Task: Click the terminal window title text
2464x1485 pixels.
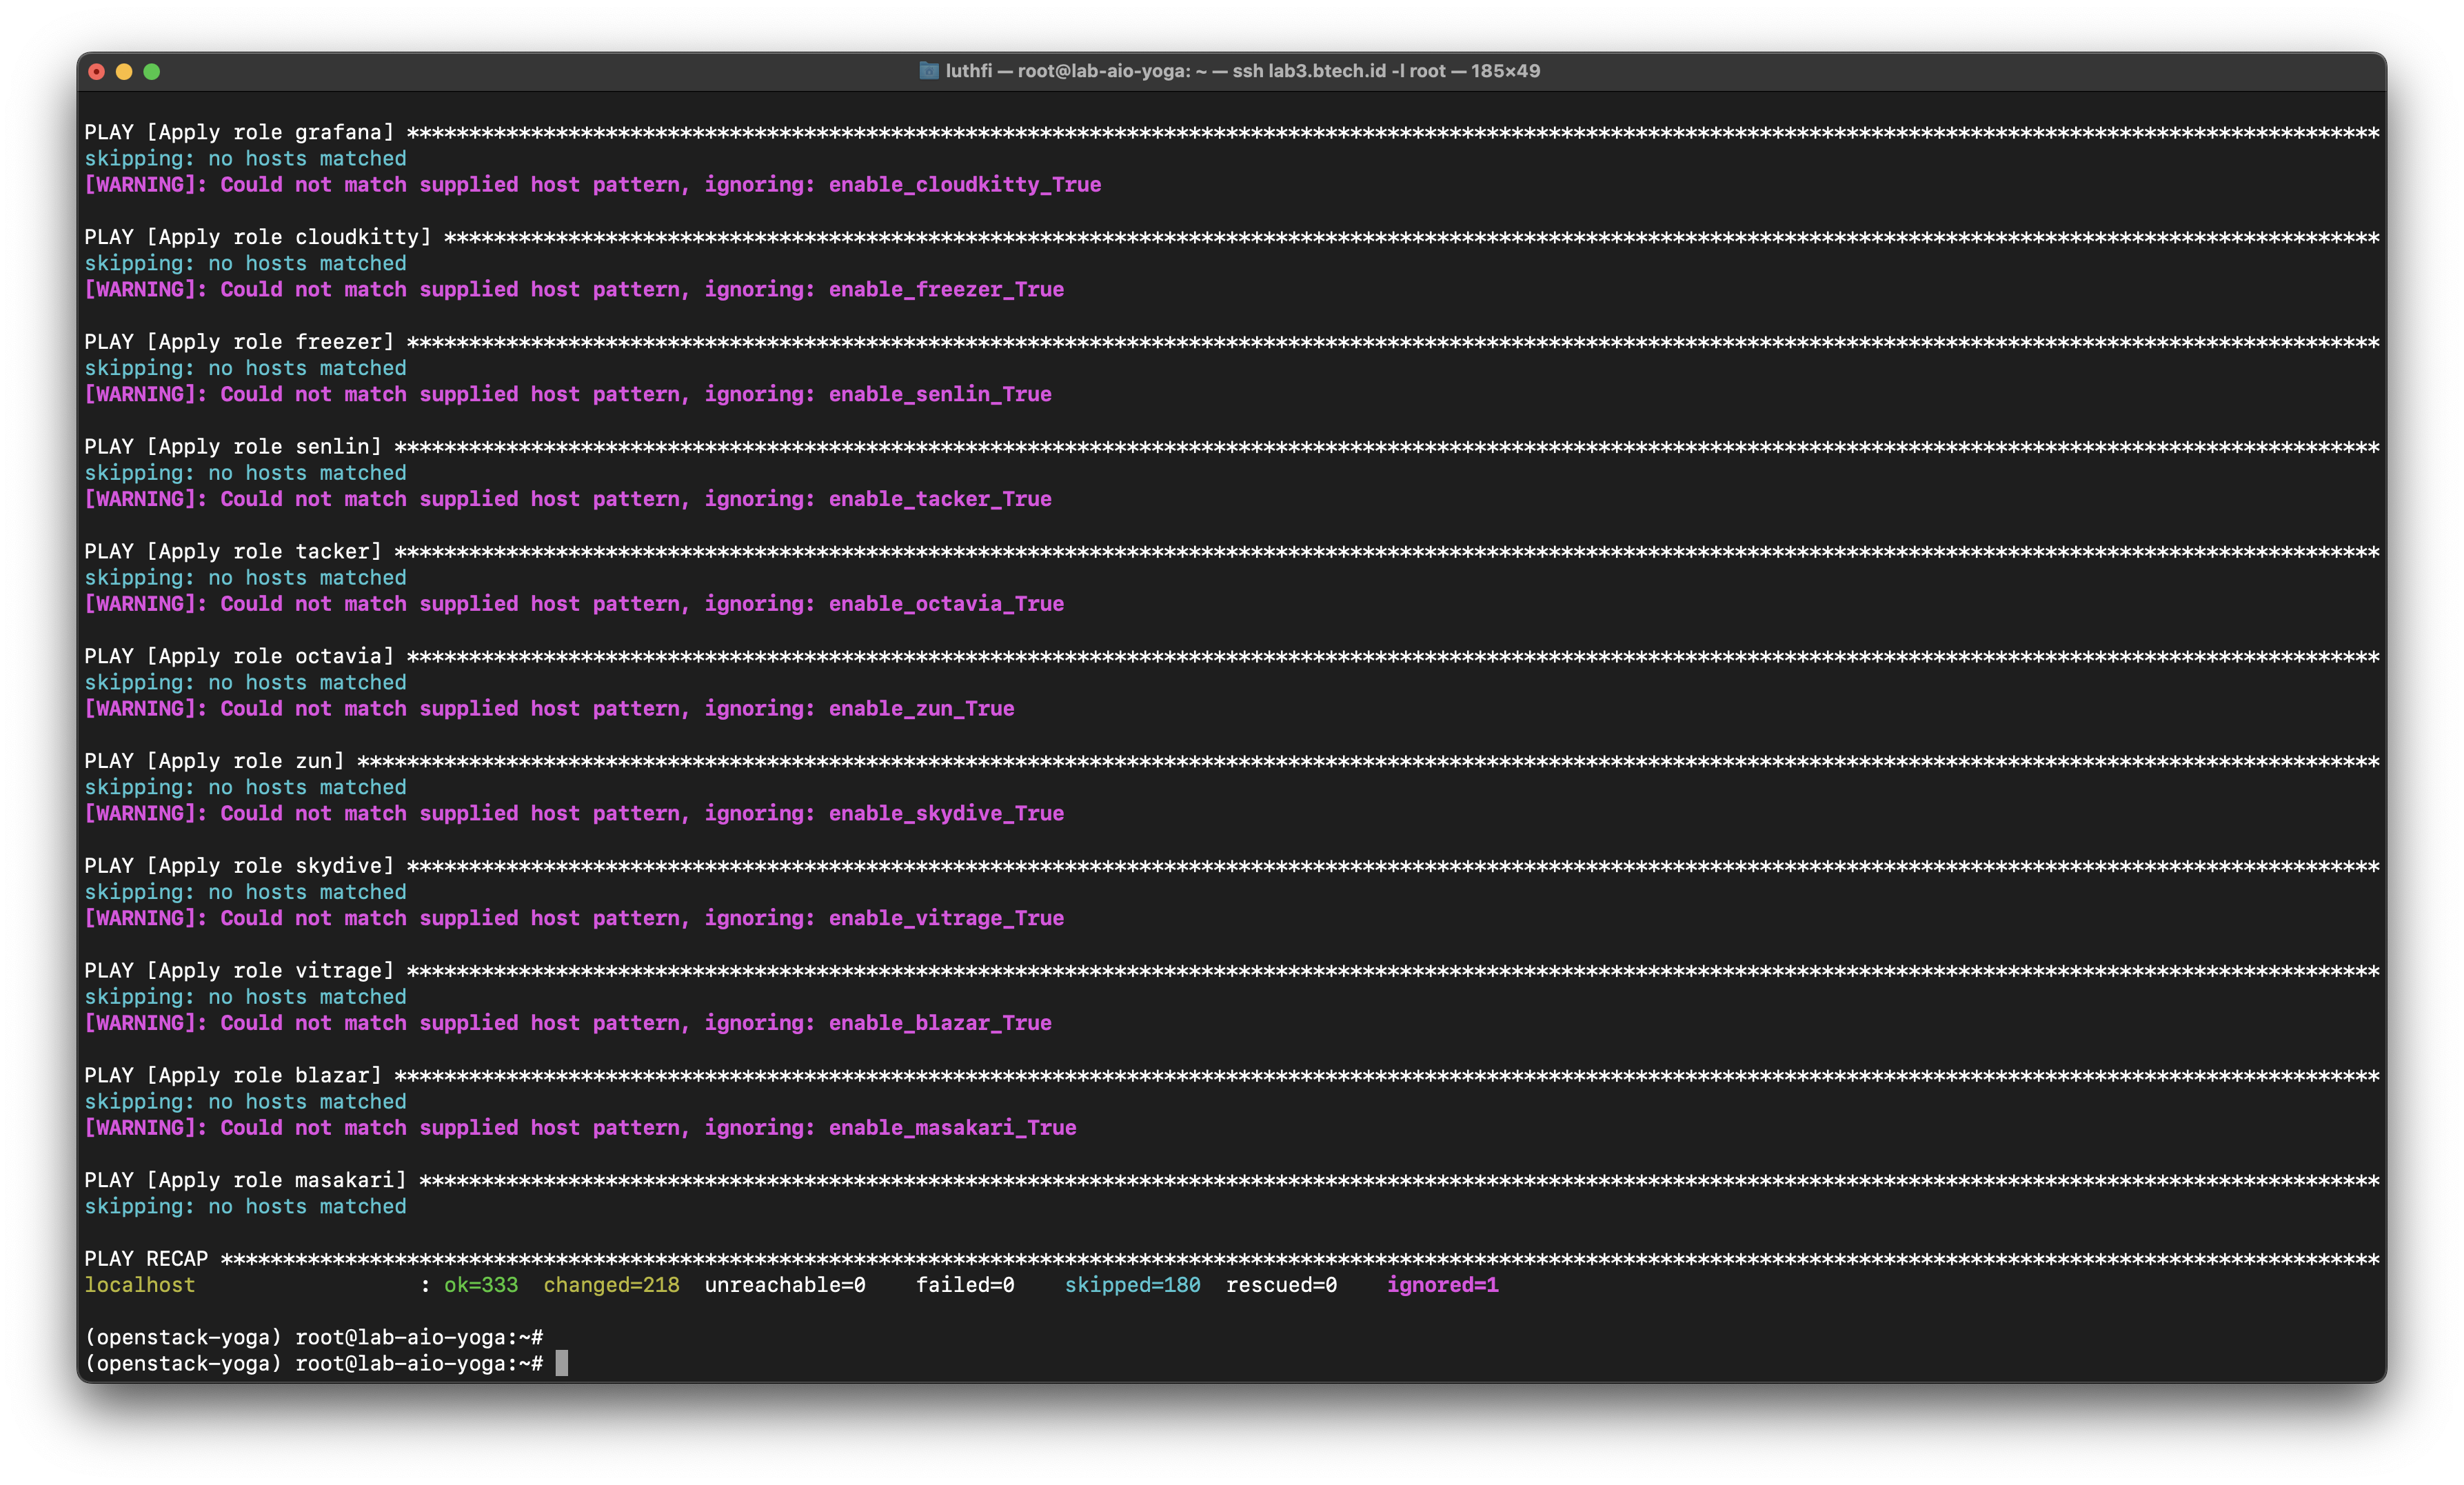Action: click(x=1243, y=71)
